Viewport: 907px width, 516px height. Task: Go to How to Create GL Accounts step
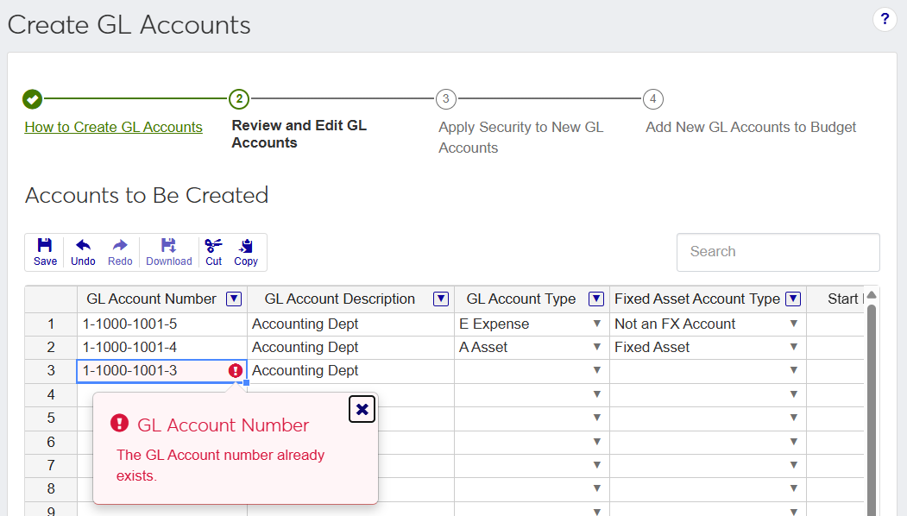(x=113, y=128)
